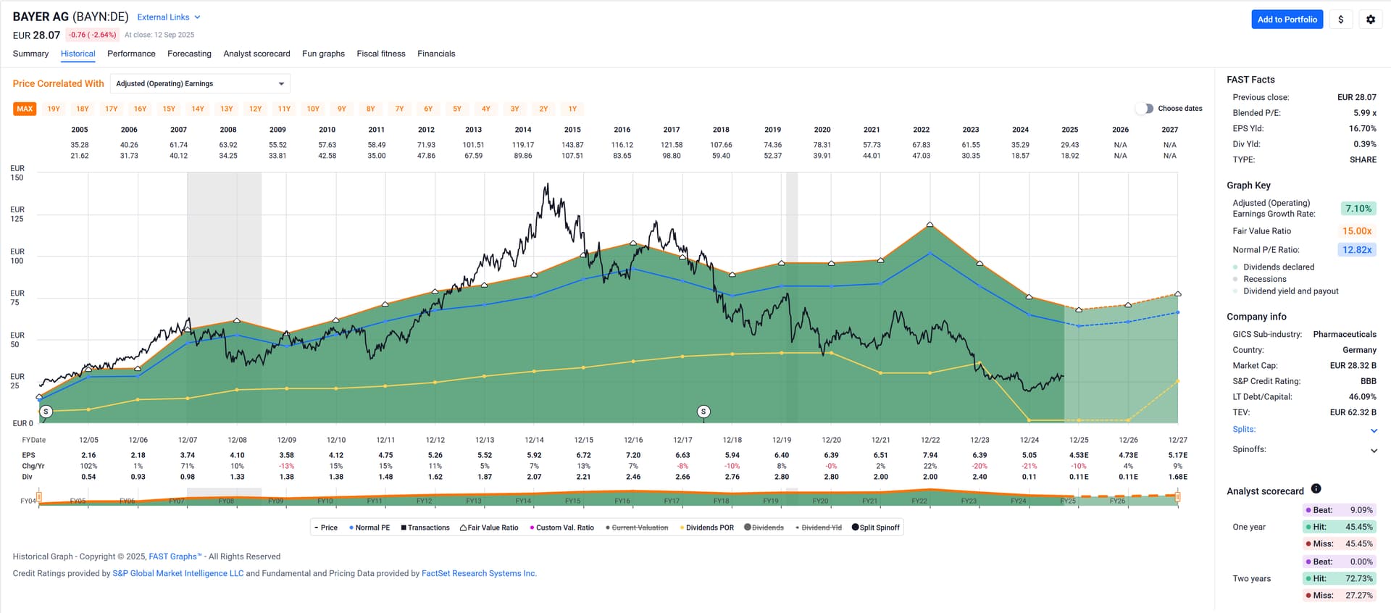Show the Dividends legend series

(x=748, y=527)
